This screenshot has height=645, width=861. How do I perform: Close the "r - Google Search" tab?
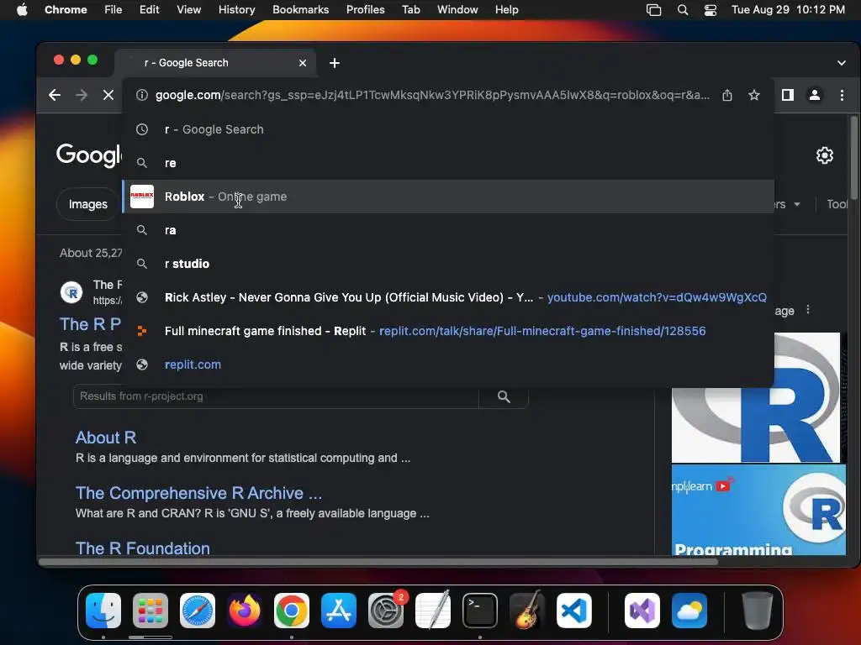303,63
